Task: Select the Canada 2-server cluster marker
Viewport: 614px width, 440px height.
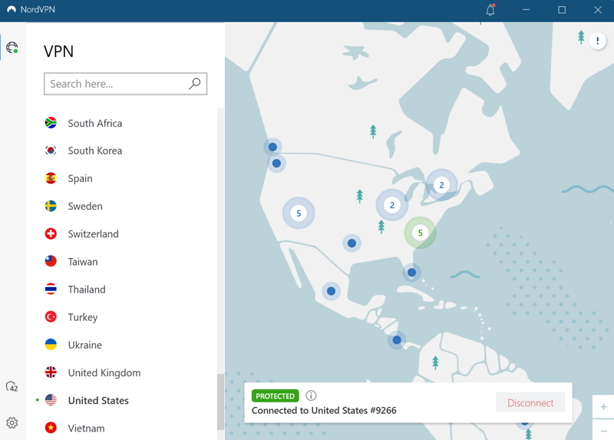Action: (441, 185)
